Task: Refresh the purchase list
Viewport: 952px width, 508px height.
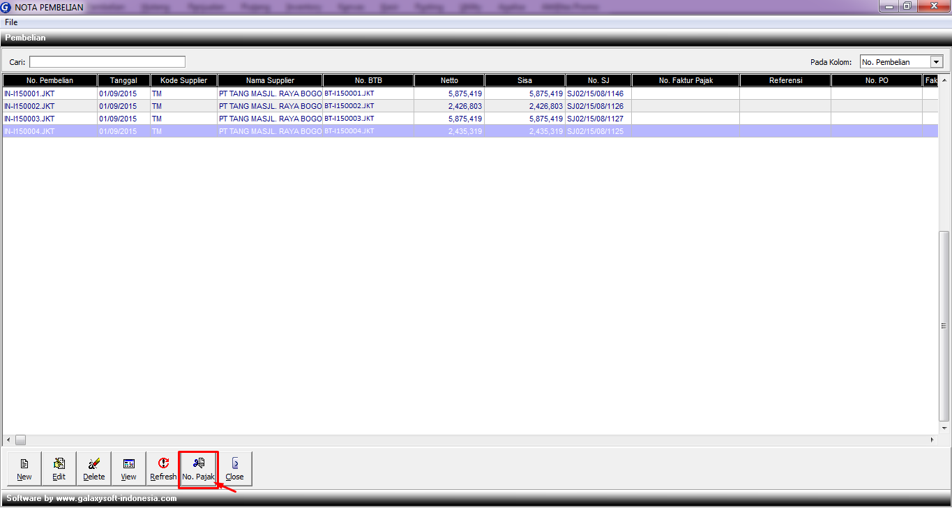Action: [163, 468]
